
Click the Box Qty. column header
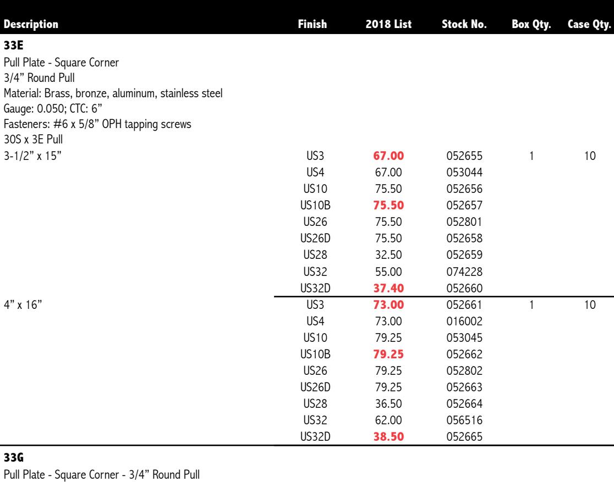pos(531,25)
